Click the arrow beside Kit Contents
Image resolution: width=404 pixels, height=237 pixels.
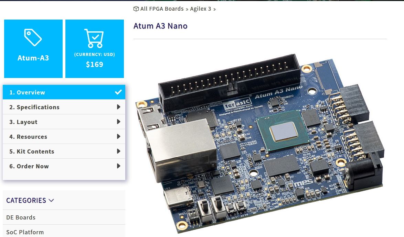[118, 151]
